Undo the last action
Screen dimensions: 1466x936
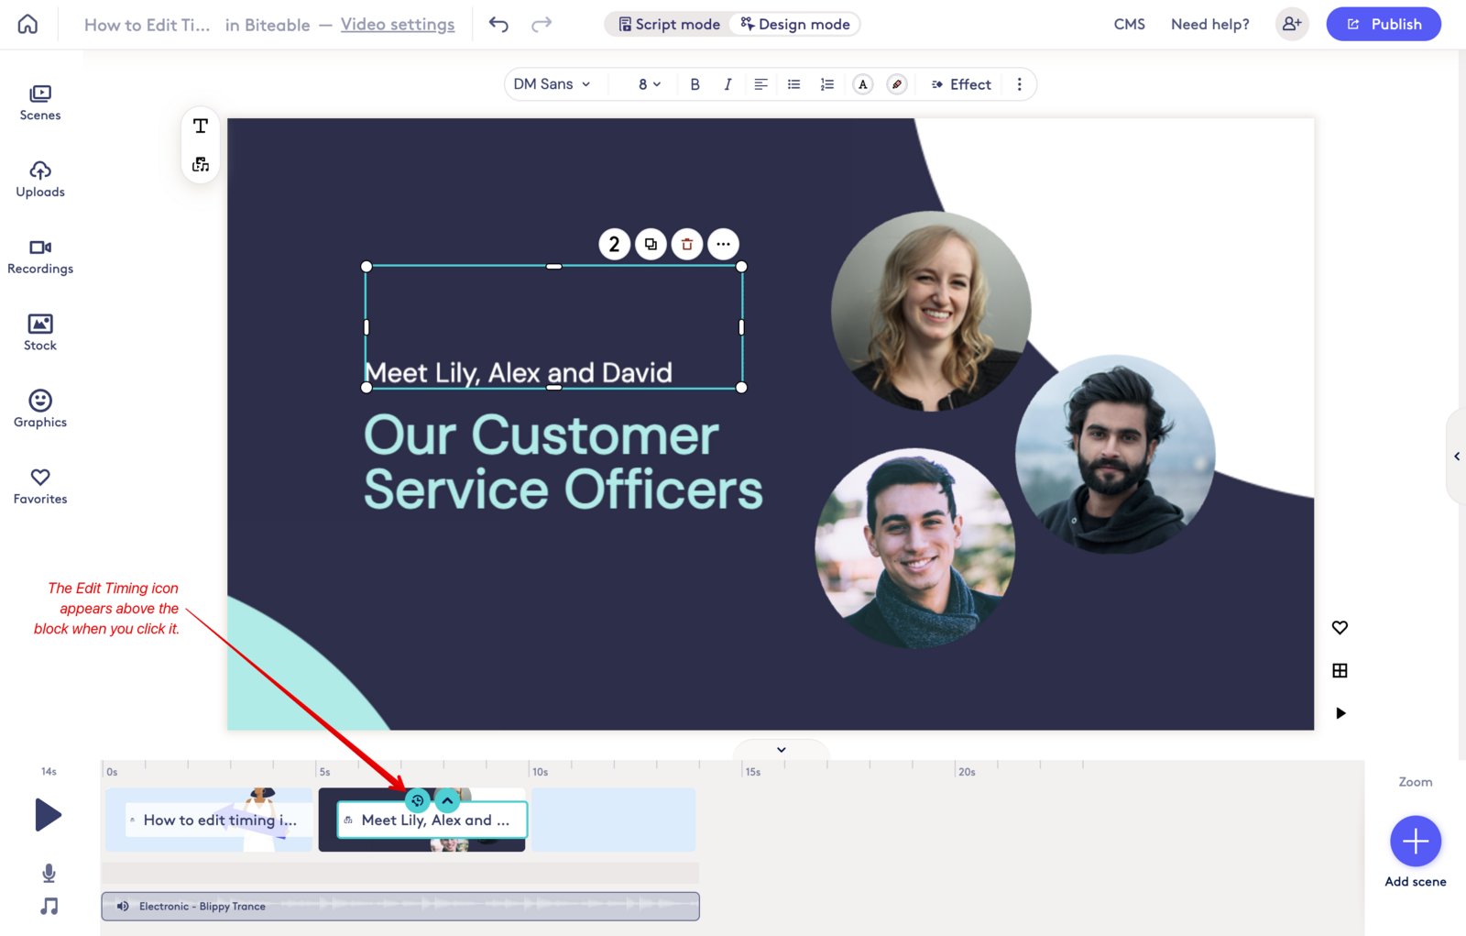point(498,24)
